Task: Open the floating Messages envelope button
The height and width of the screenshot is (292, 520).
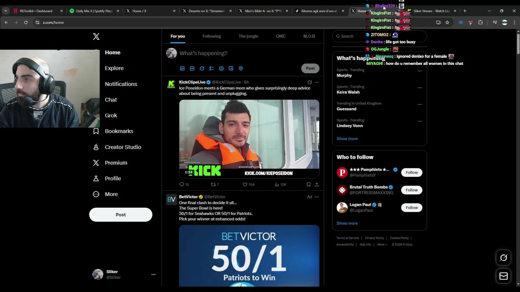Action: 503,276
